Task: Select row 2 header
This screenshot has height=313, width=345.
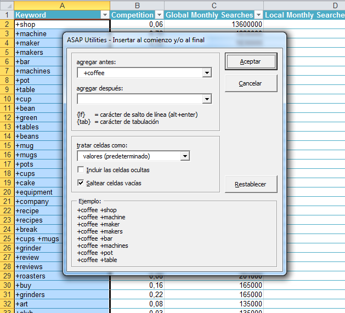Action: (x=7, y=24)
